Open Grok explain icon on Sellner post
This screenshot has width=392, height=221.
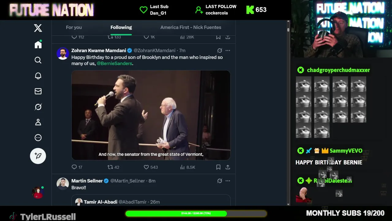(x=220, y=181)
